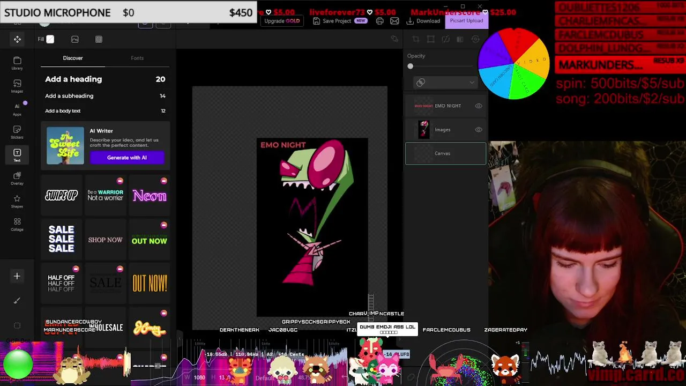
Task: Choose the Honey text template
Action: [150, 328]
